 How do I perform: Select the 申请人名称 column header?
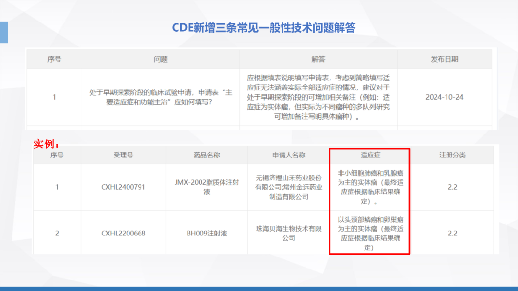pyautogui.click(x=288, y=155)
